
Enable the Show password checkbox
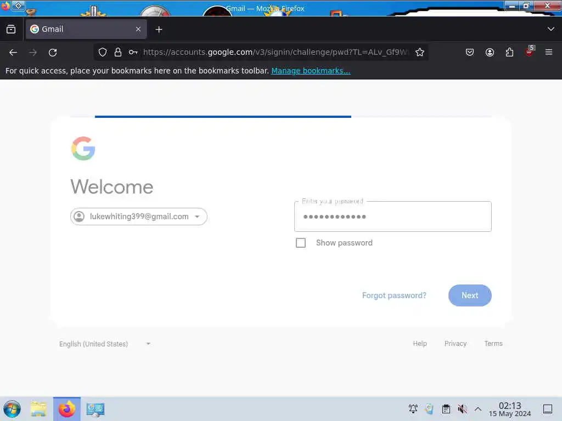click(x=301, y=243)
